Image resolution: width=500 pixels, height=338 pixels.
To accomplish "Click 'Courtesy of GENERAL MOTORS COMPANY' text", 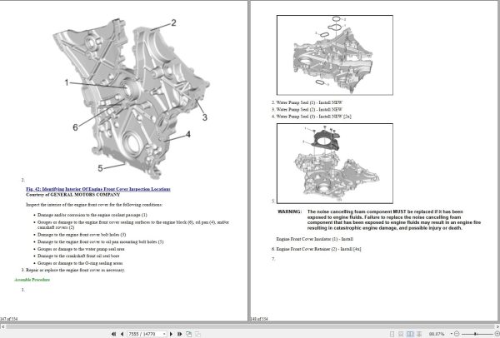I will tap(73, 195).
